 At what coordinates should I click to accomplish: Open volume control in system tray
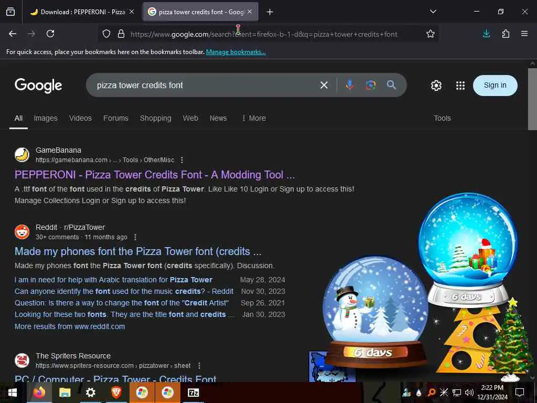469,393
